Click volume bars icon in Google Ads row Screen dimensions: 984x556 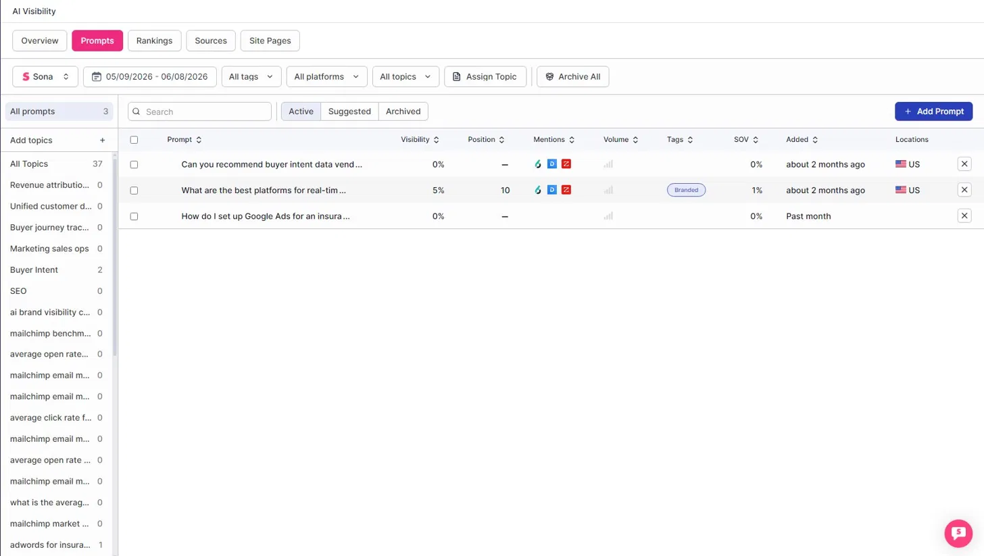tap(608, 216)
